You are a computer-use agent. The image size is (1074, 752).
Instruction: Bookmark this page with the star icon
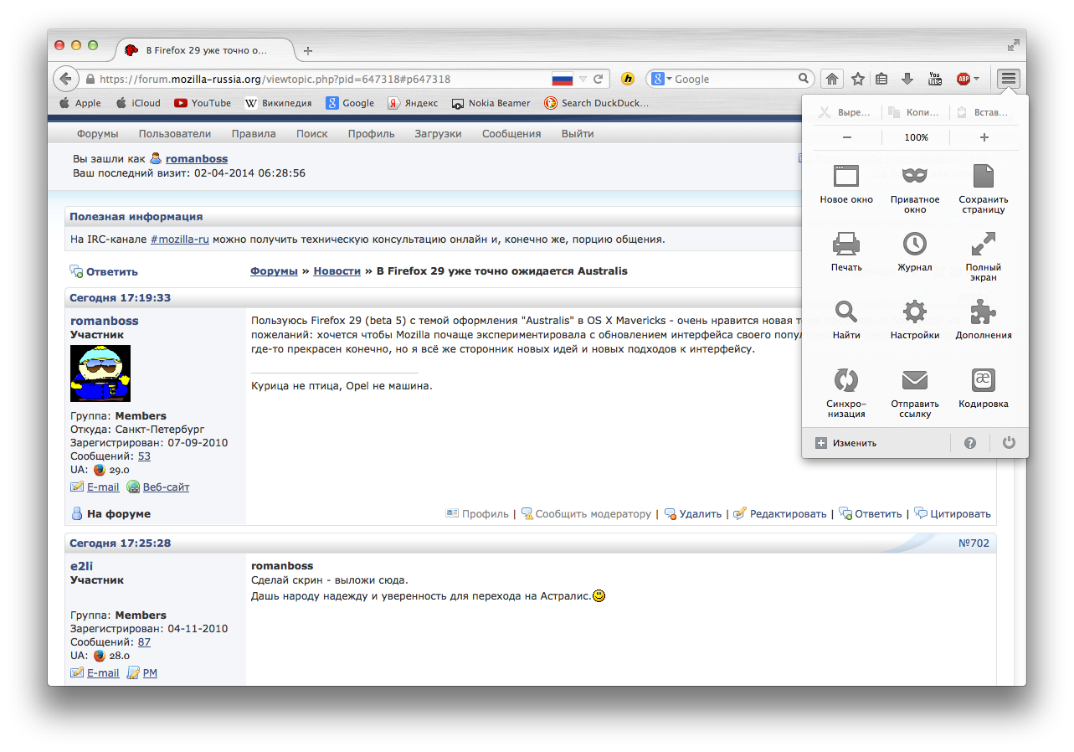click(858, 79)
